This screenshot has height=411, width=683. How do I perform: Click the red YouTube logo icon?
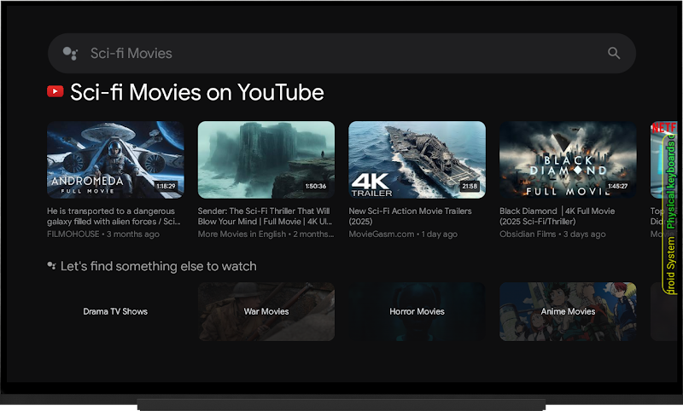55,91
